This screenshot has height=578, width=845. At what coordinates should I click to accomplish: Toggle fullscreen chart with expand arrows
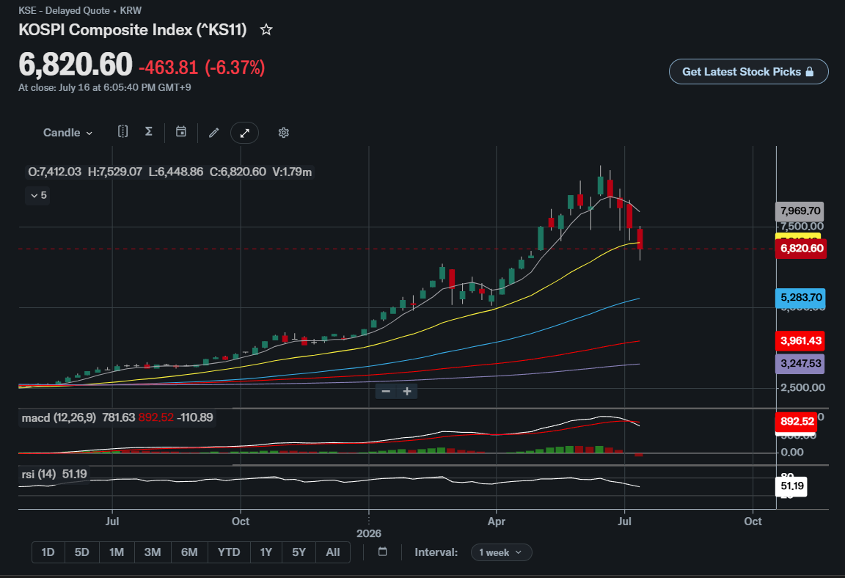(x=245, y=133)
